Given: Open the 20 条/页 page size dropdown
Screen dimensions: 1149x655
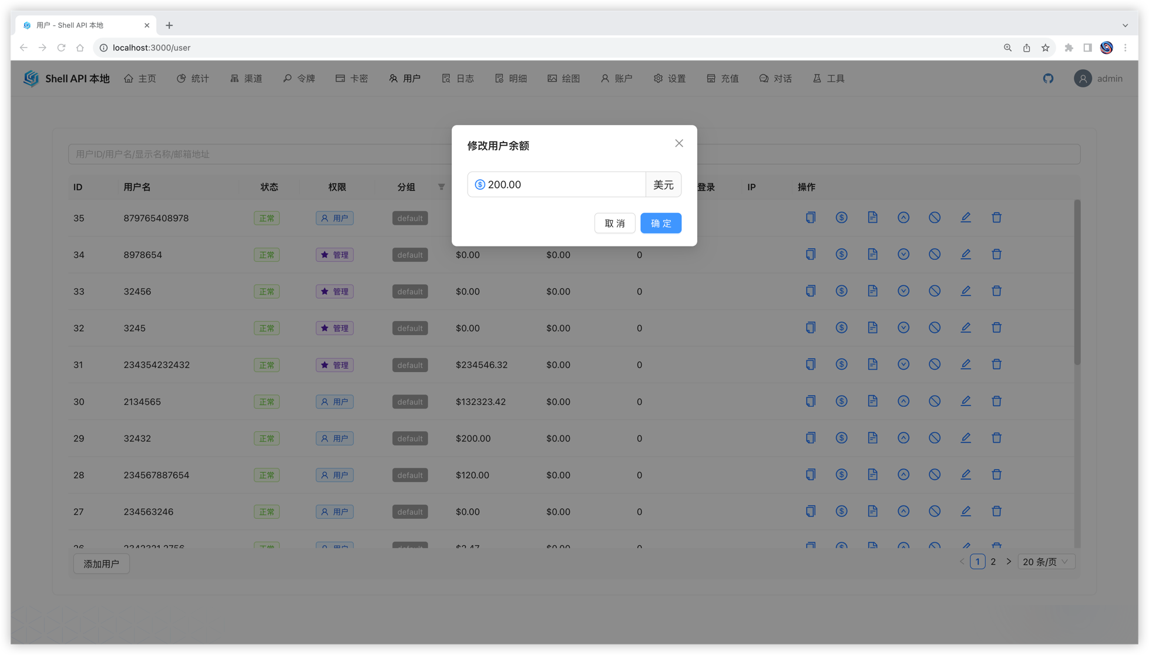Looking at the screenshot, I should coord(1046,562).
